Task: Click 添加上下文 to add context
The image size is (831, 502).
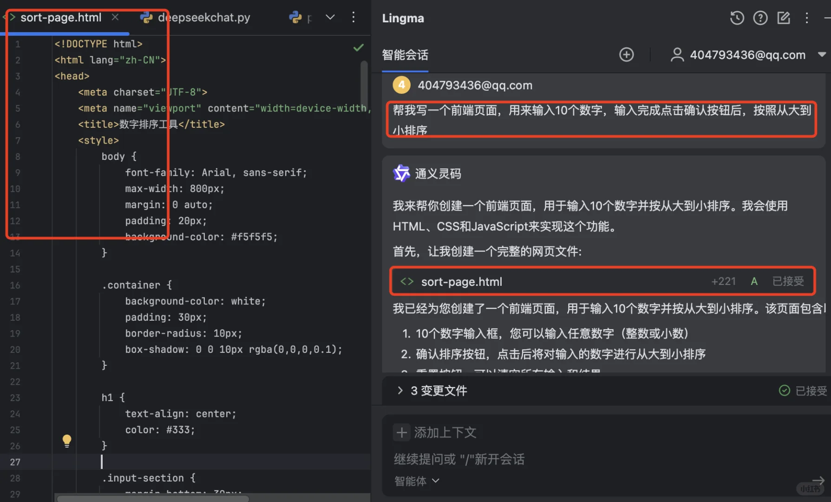Action: pos(445,432)
